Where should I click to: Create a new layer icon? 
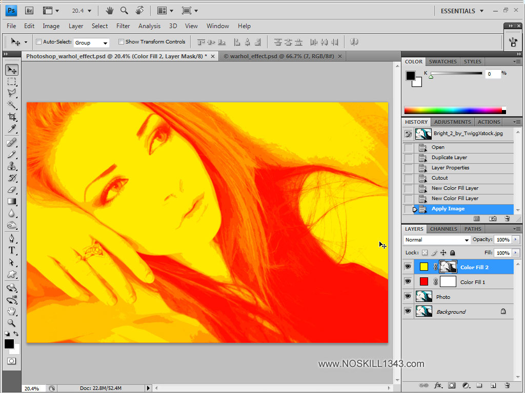pyautogui.click(x=493, y=385)
